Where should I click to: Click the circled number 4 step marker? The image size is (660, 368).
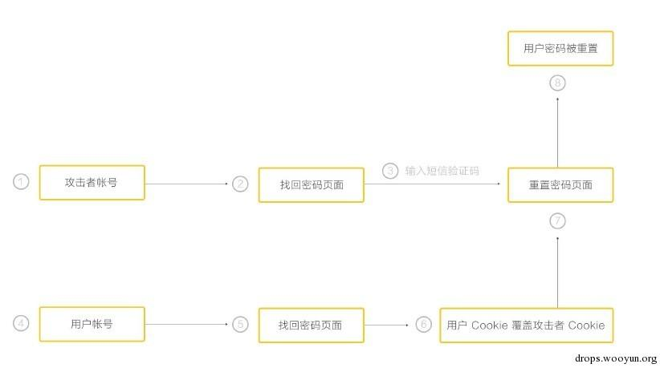(22, 324)
